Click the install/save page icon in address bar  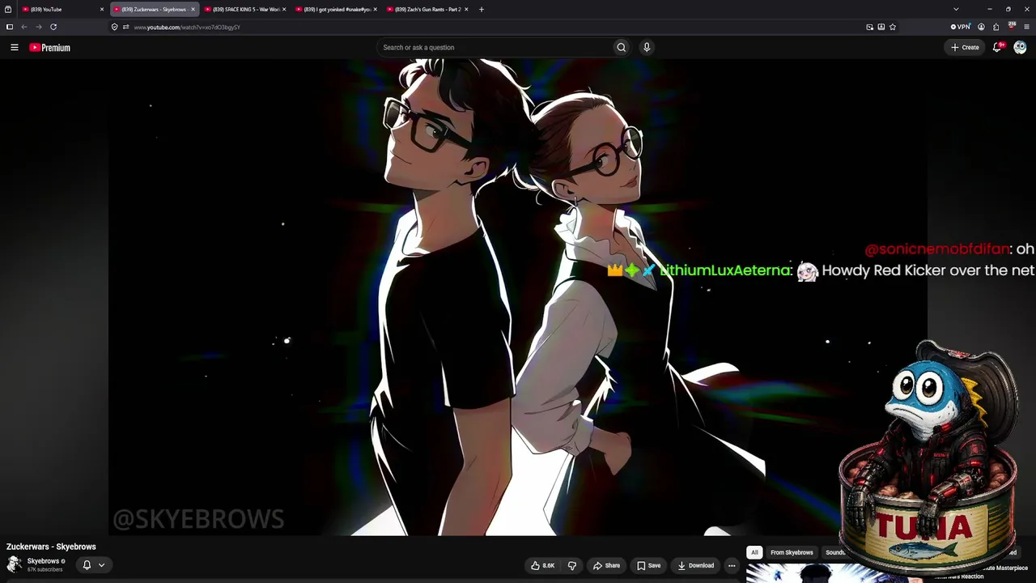point(881,27)
